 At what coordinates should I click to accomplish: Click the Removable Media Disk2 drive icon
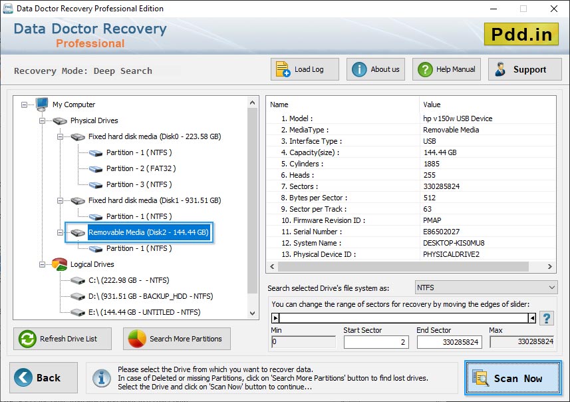(x=78, y=232)
